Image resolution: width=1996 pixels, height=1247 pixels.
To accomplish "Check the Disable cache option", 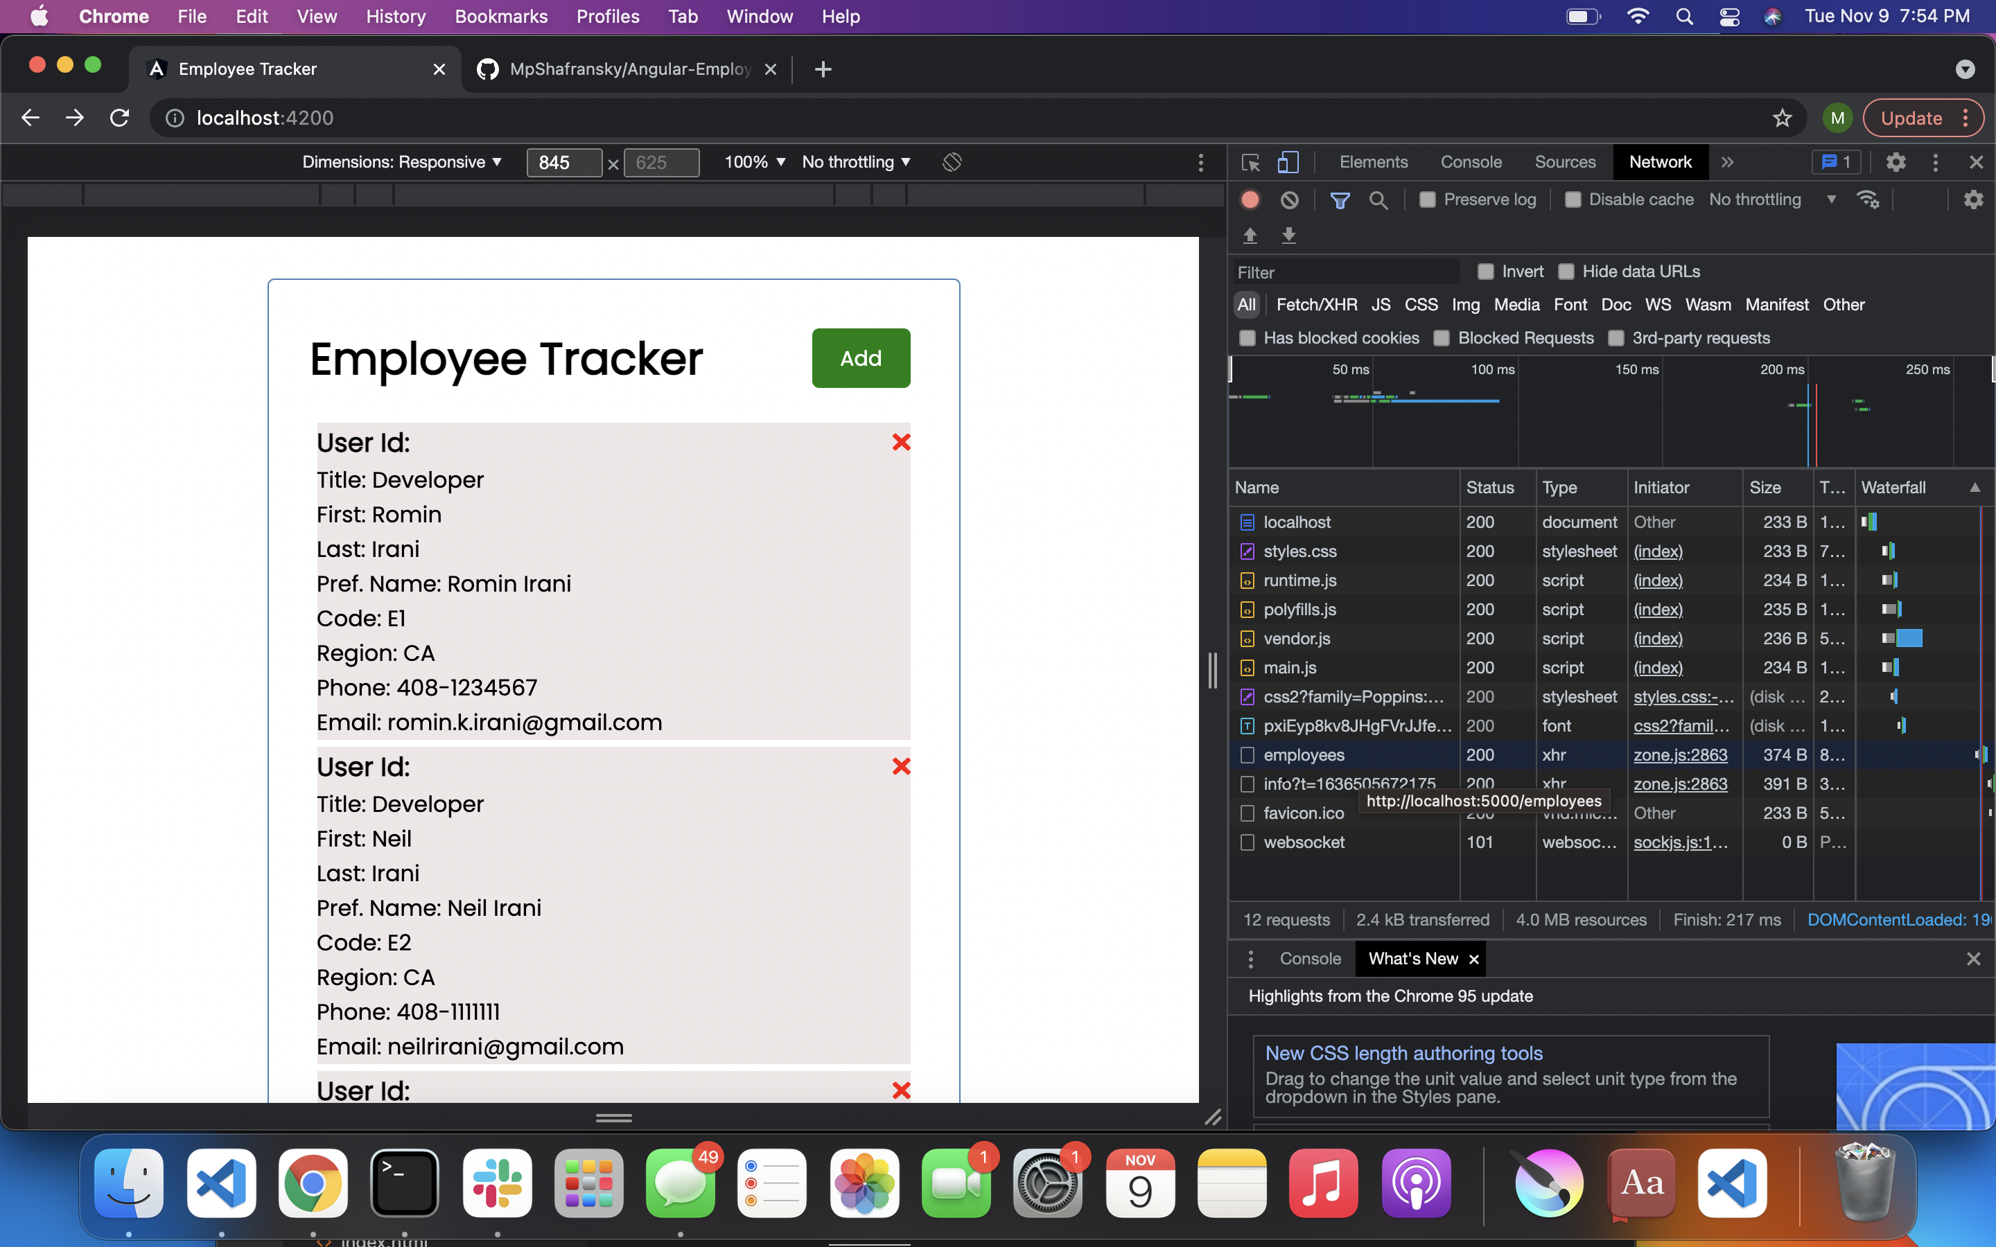I will point(1573,199).
